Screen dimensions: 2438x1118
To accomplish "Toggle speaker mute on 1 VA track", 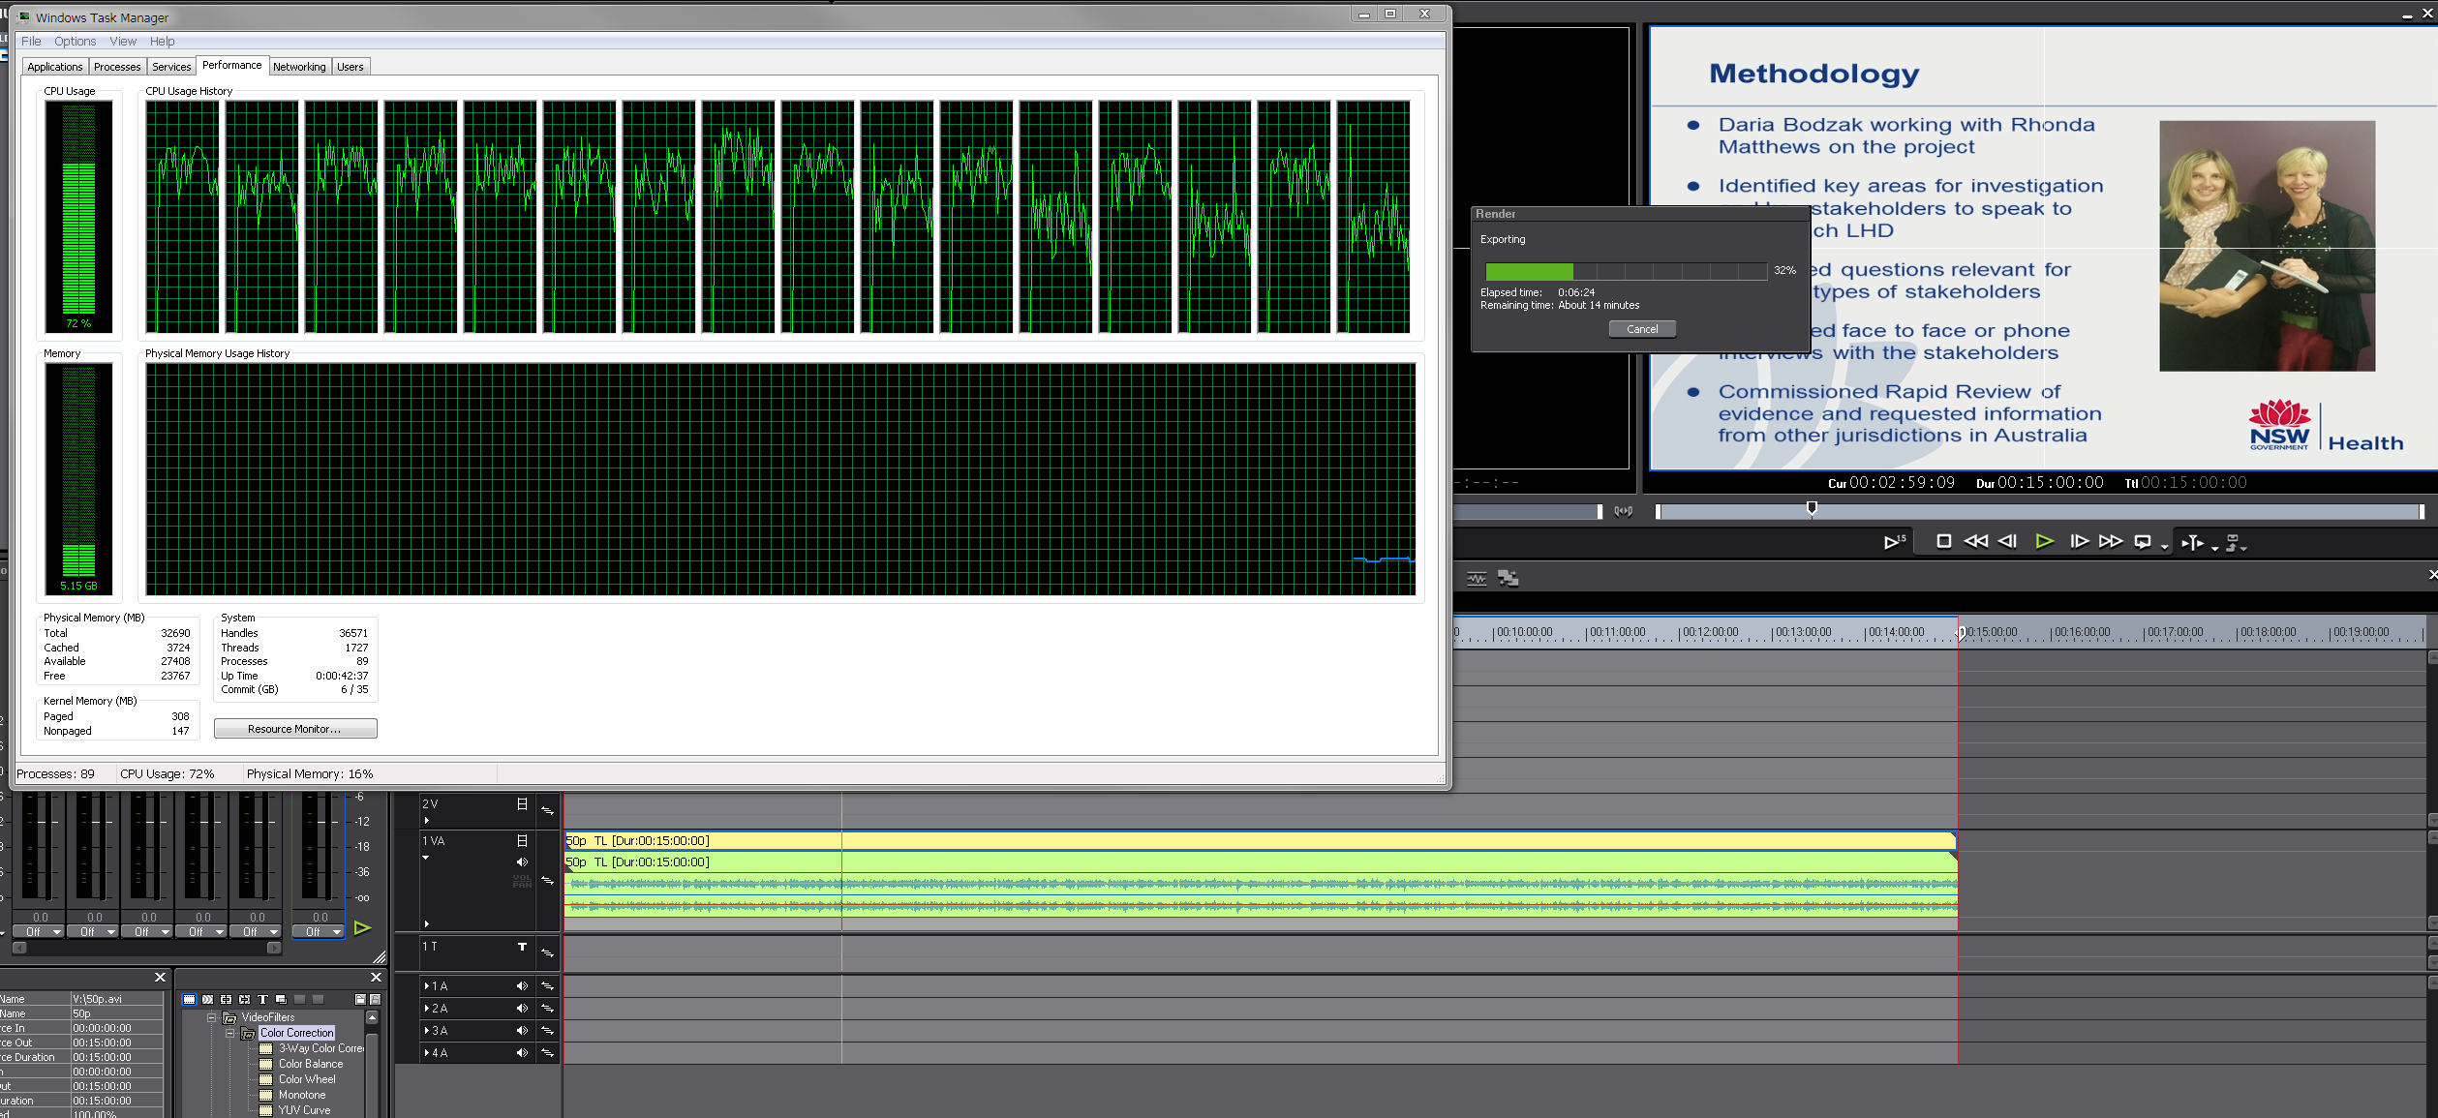I will (x=522, y=861).
